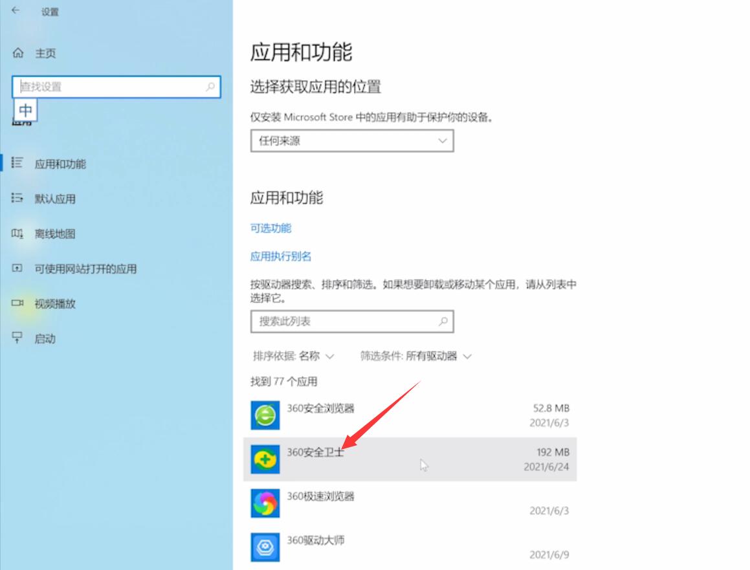Click the 360驱动大师 app icon
The height and width of the screenshot is (570, 750).
point(265,547)
